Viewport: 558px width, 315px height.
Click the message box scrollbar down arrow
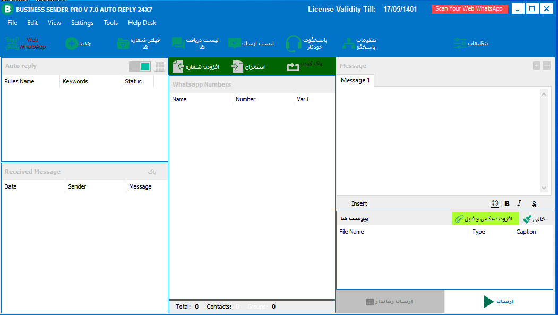(543, 188)
